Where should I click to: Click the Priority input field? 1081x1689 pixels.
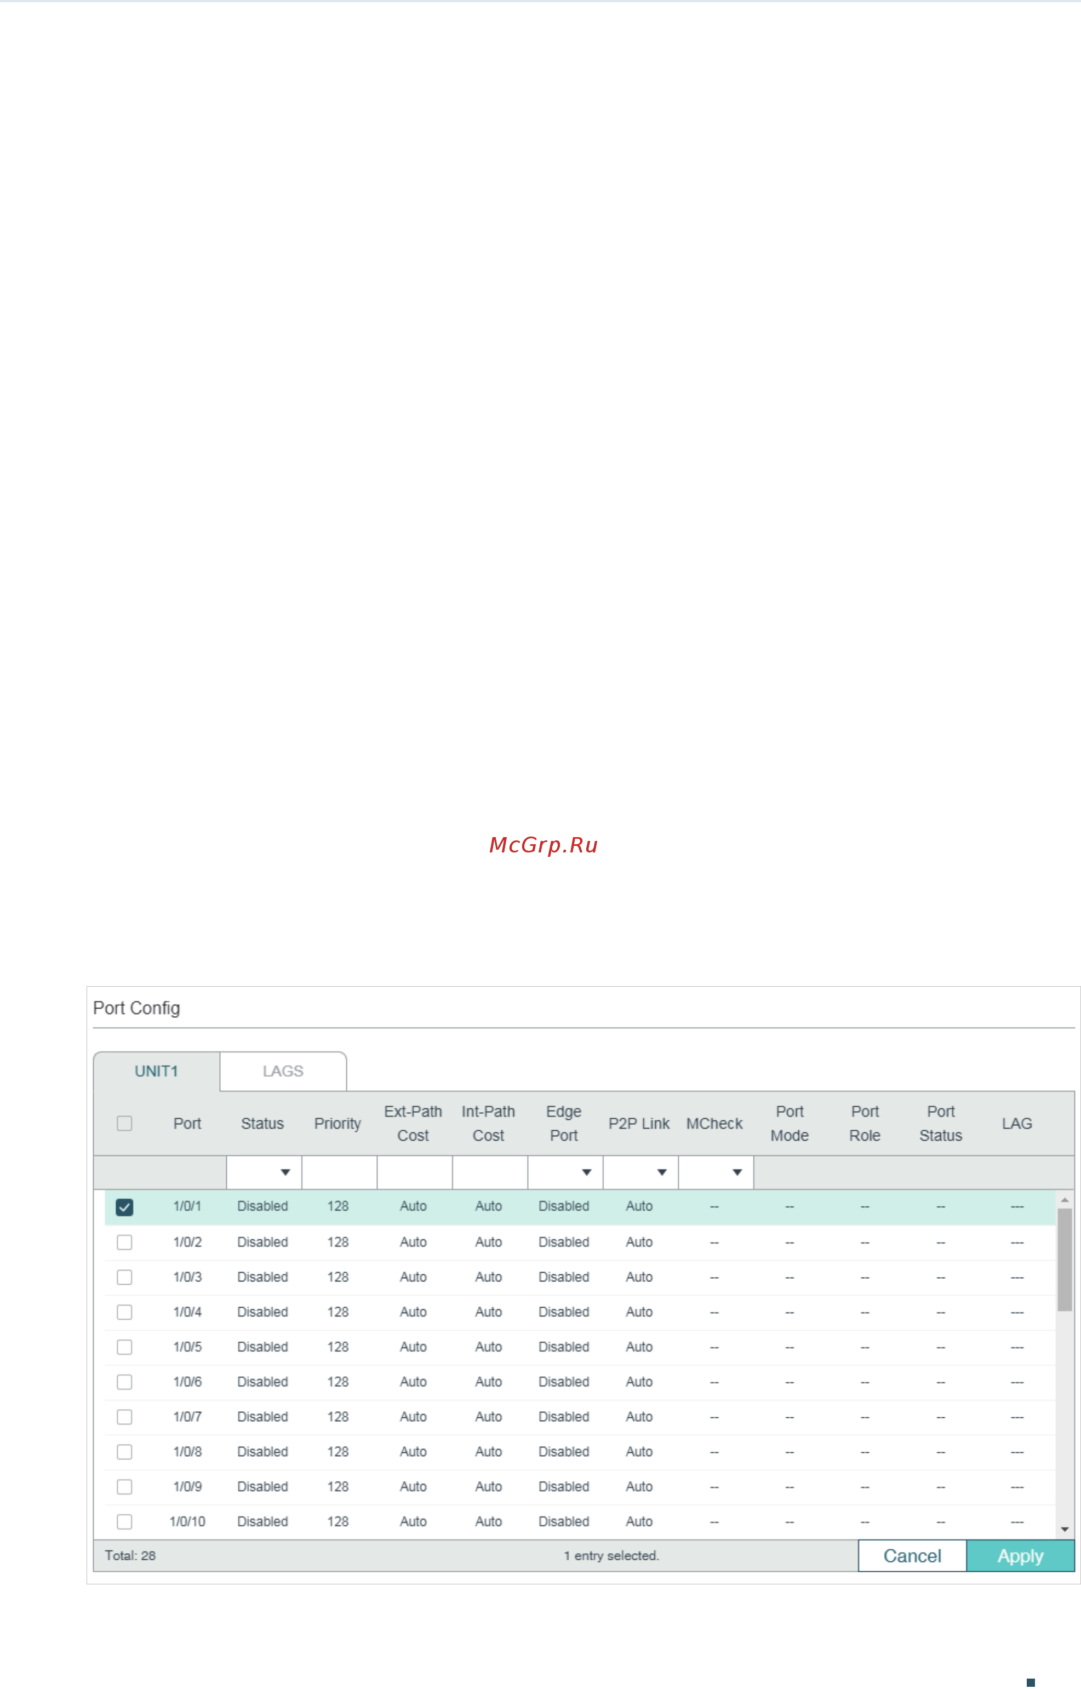(x=339, y=1173)
